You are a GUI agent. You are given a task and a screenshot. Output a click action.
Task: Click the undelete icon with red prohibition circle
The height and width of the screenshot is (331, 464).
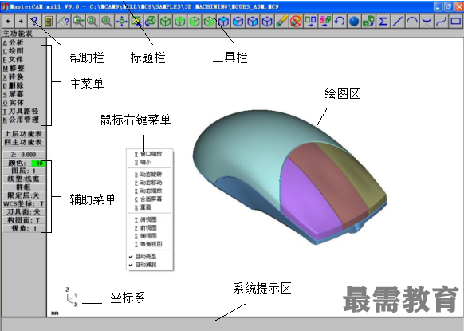[x=296, y=22]
